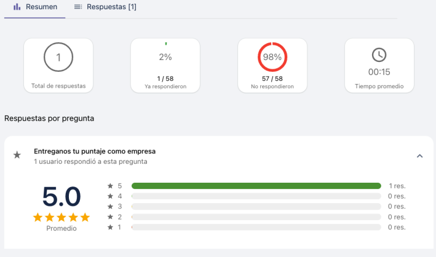Open the Respuestas [1] tab
The height and width of the screenshot is (257, 436).
[x=105, y=7]
